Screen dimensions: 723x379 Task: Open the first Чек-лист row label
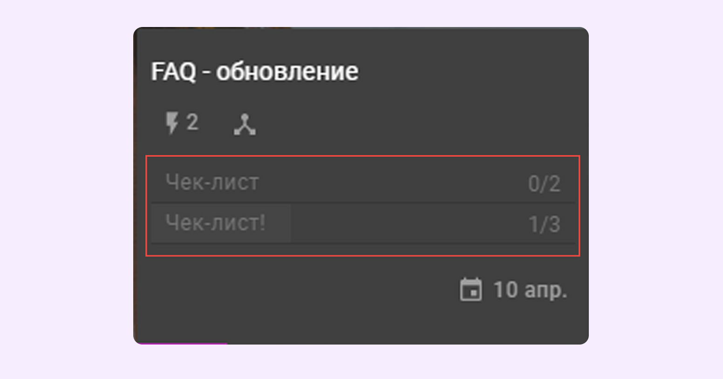click(212, 182)
